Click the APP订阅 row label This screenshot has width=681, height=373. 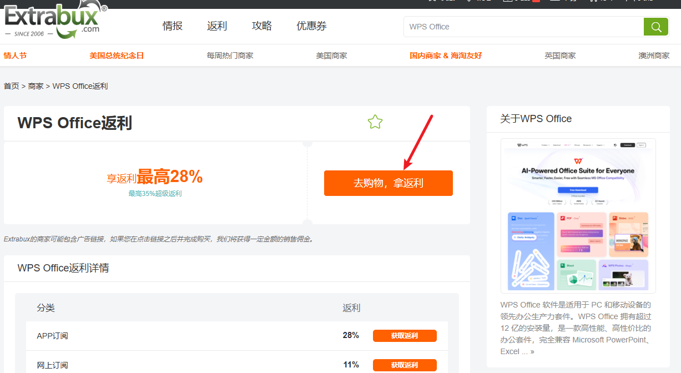tap(53, 336)
